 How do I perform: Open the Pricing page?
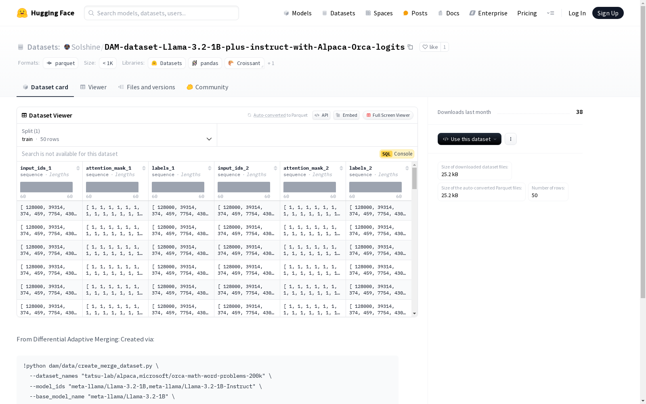click(x=527, y=13)
